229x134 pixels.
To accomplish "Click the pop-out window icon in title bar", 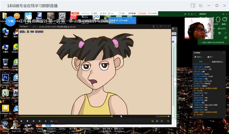I will tap(193, 6).
